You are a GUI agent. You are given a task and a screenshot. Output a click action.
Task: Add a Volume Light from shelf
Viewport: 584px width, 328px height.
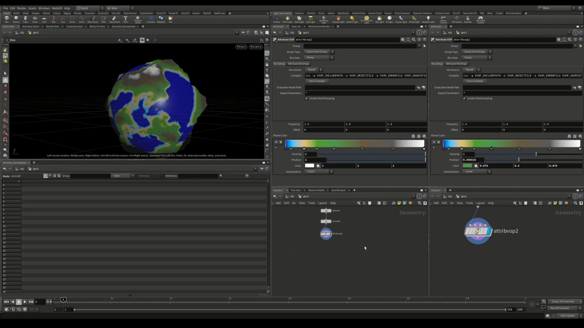click(338, 19)
